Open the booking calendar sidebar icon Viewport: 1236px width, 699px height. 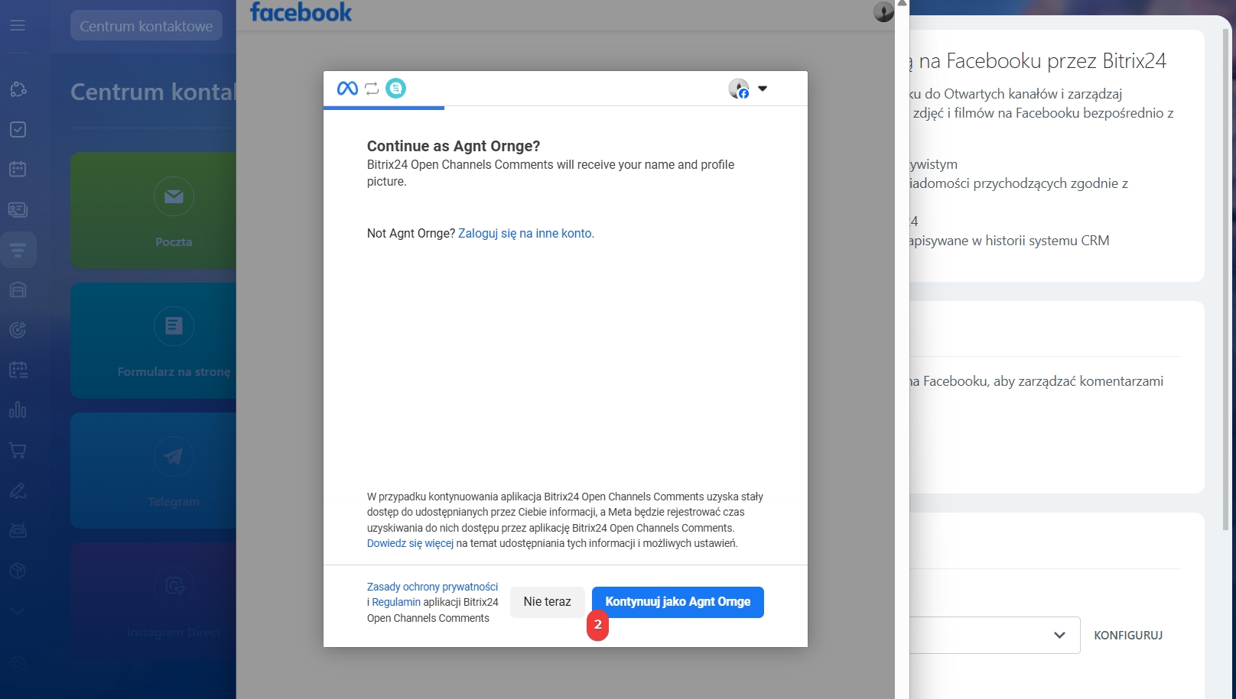click(x=18, y=370)
